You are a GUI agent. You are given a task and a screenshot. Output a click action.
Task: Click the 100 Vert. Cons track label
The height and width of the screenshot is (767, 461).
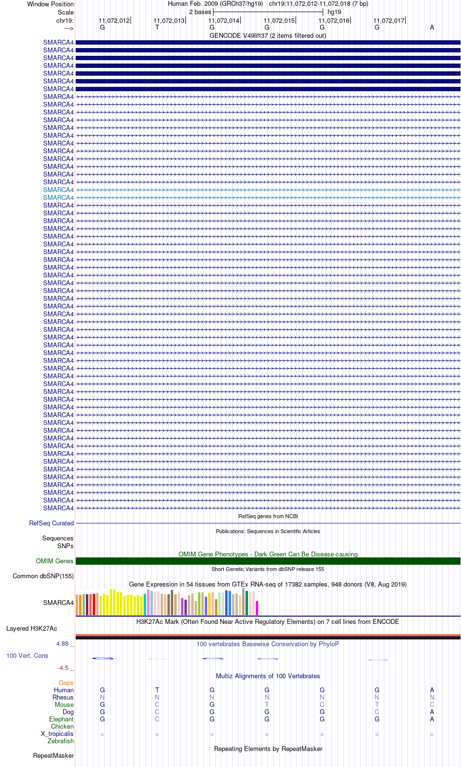tap(27, 656)
